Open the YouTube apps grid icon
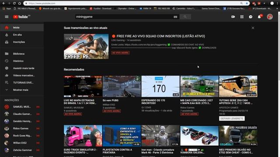The width and height of the screenshot is (280, 157). 242,17
